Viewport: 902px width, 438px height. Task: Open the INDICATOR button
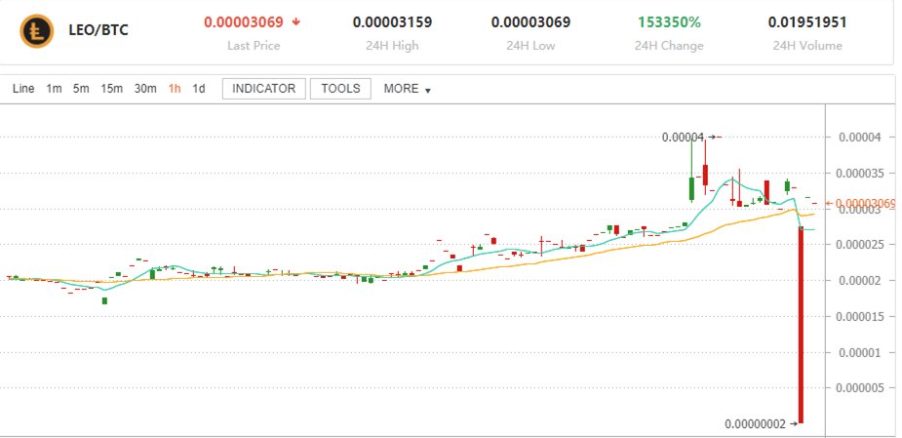click(x=264, y=89)
